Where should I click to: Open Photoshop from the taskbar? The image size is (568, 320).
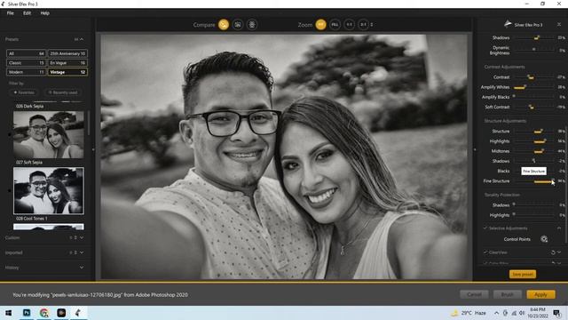(x=27, y=313)
